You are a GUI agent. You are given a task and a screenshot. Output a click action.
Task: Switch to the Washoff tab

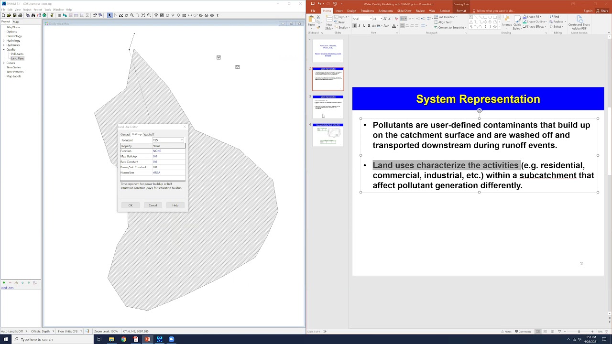(149, 135)
